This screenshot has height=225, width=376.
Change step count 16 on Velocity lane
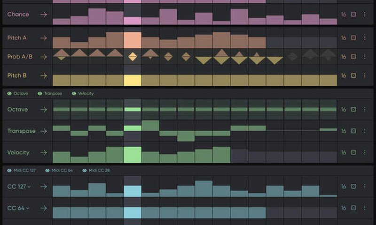point(344,153)
